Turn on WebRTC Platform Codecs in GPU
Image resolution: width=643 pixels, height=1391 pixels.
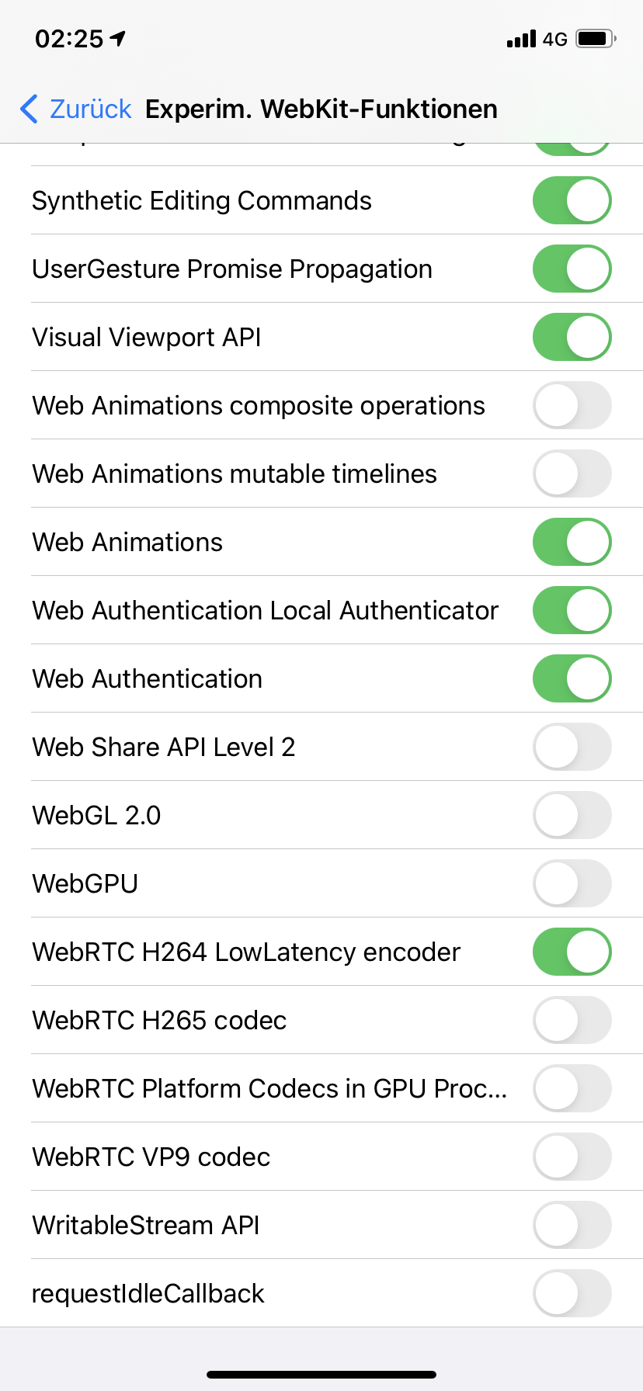pyautogui.click(x=572, y=1089)
